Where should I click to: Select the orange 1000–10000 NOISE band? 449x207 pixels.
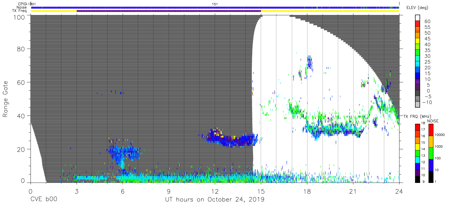[x=430, y=141]
